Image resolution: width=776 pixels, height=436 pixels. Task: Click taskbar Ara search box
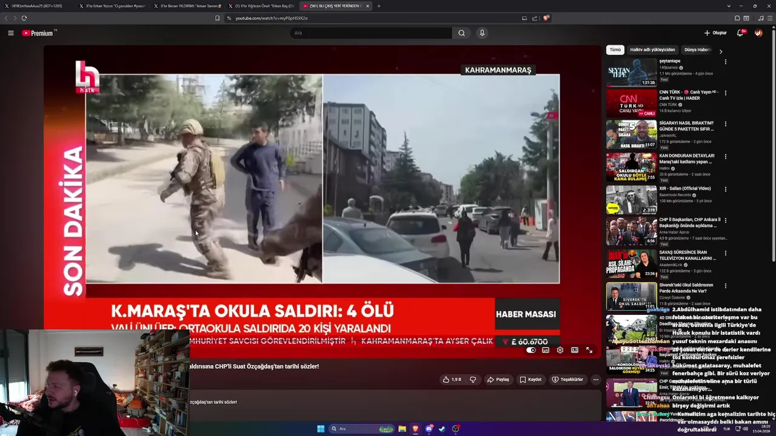[361, 429]
